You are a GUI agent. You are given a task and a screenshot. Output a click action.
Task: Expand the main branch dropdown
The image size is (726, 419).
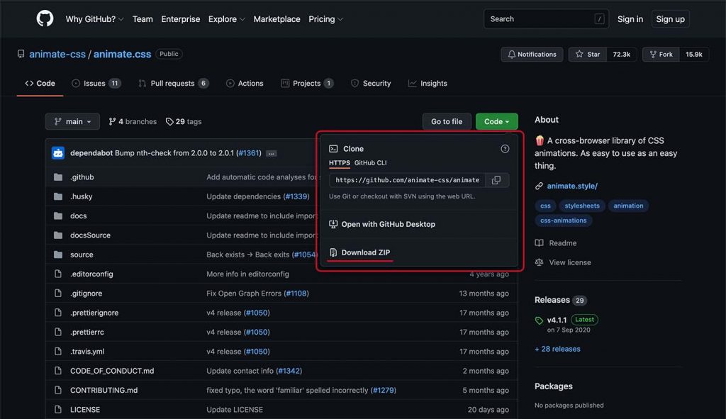(72, 122)
